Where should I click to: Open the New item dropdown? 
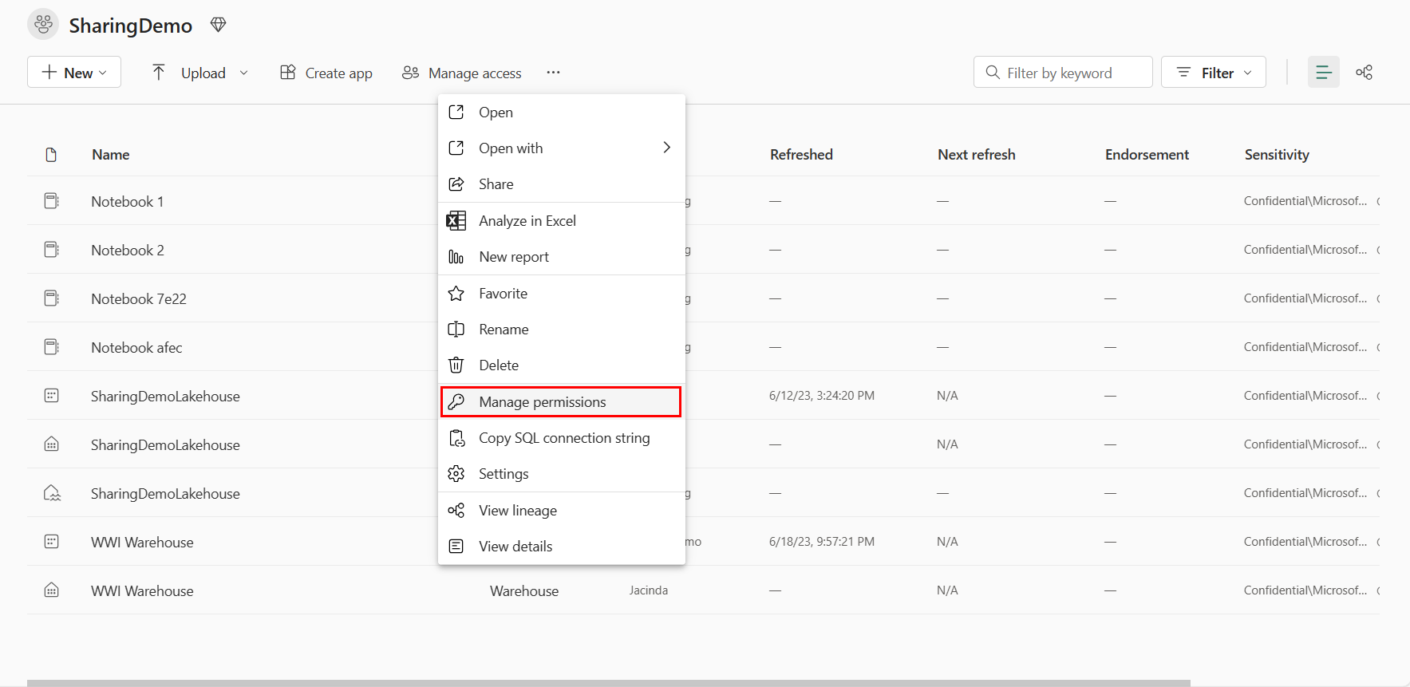[x=74, y=73]
